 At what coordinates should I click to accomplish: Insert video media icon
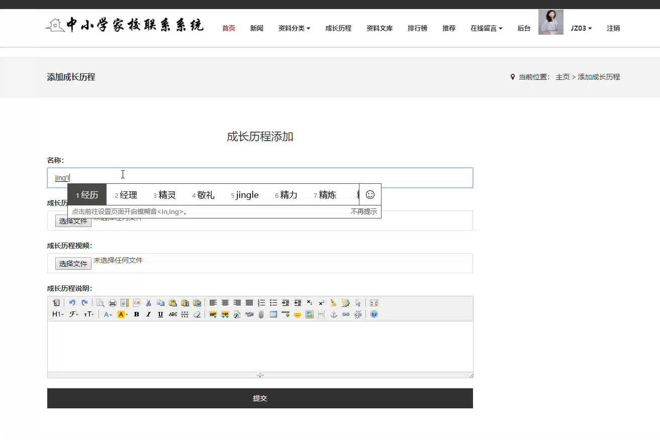point(249,314)
